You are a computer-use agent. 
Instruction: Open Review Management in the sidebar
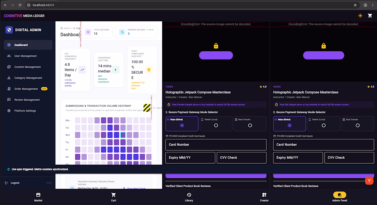pos(28,100)
